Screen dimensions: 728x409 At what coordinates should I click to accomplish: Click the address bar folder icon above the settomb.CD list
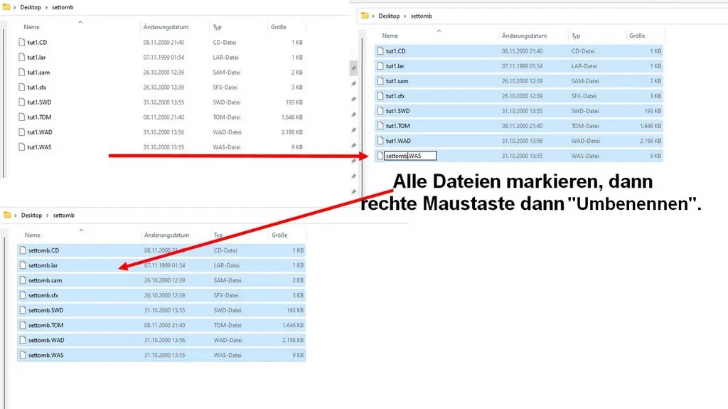[x=7, y=215]
